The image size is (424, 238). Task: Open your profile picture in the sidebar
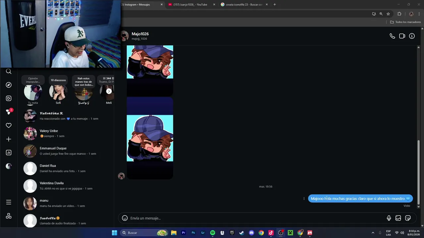[x=9, y=166]
